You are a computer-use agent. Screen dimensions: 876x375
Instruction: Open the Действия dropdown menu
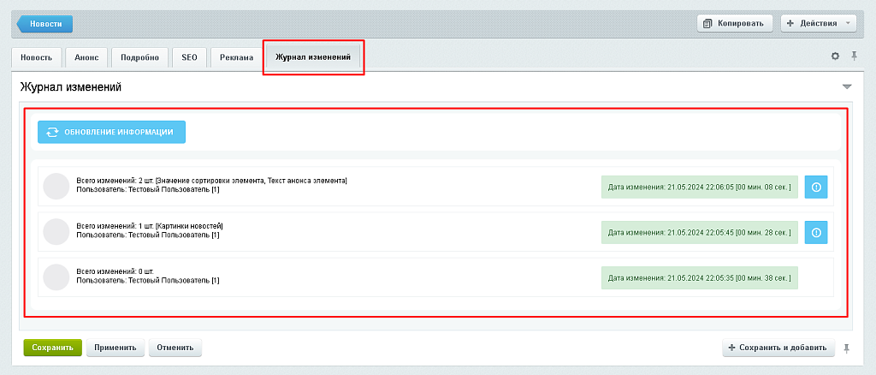818,24
